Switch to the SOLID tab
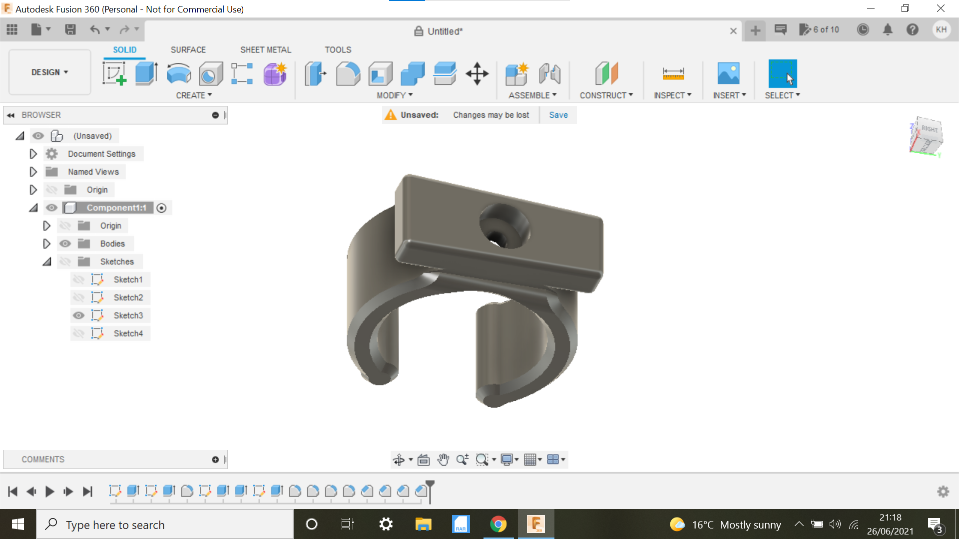959x539 pixels. click(x=124, y=50)
